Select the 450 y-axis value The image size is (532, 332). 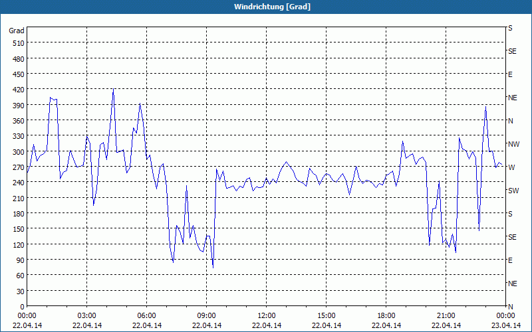(19, 74)
